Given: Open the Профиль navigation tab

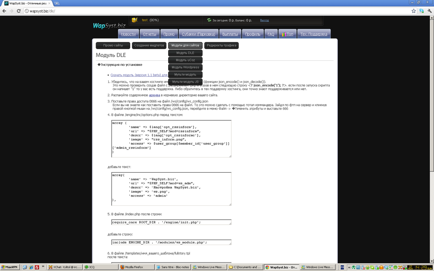Looking at the screenshot, I should (253, 34).
